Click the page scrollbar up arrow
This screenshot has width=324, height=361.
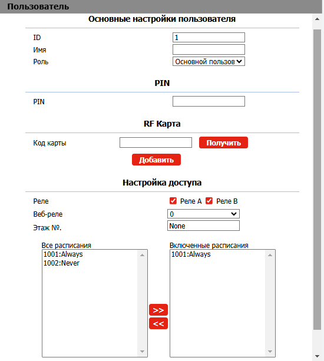[317, 19]
